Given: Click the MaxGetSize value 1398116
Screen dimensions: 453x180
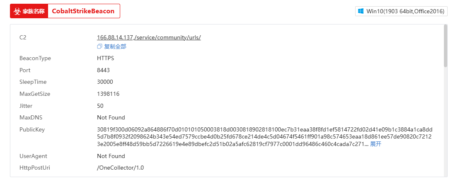Looking at the screenshot, I should pos(108,94).
